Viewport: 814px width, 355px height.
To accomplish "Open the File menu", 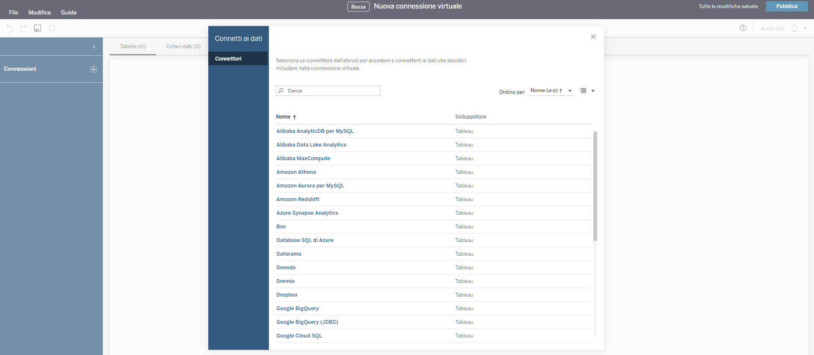I will [x=14, y=12].
